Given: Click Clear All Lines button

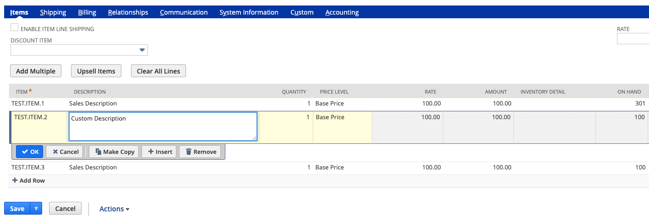Looking at the screenshot, I should coord(158,71).
